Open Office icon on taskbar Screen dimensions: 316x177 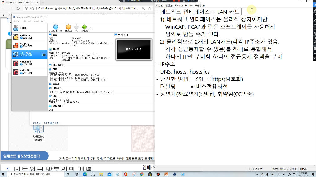[x=126, y=174]
